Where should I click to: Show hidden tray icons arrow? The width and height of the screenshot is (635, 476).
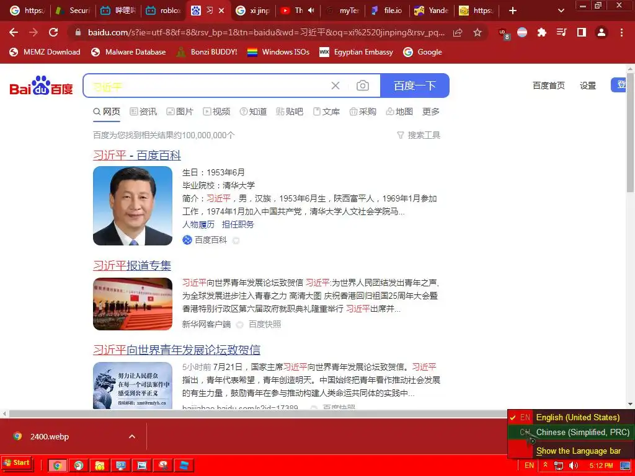(546, 465)
